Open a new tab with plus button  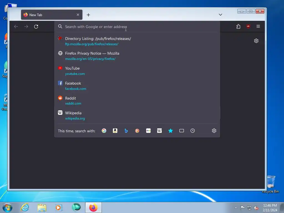point(88,15)
